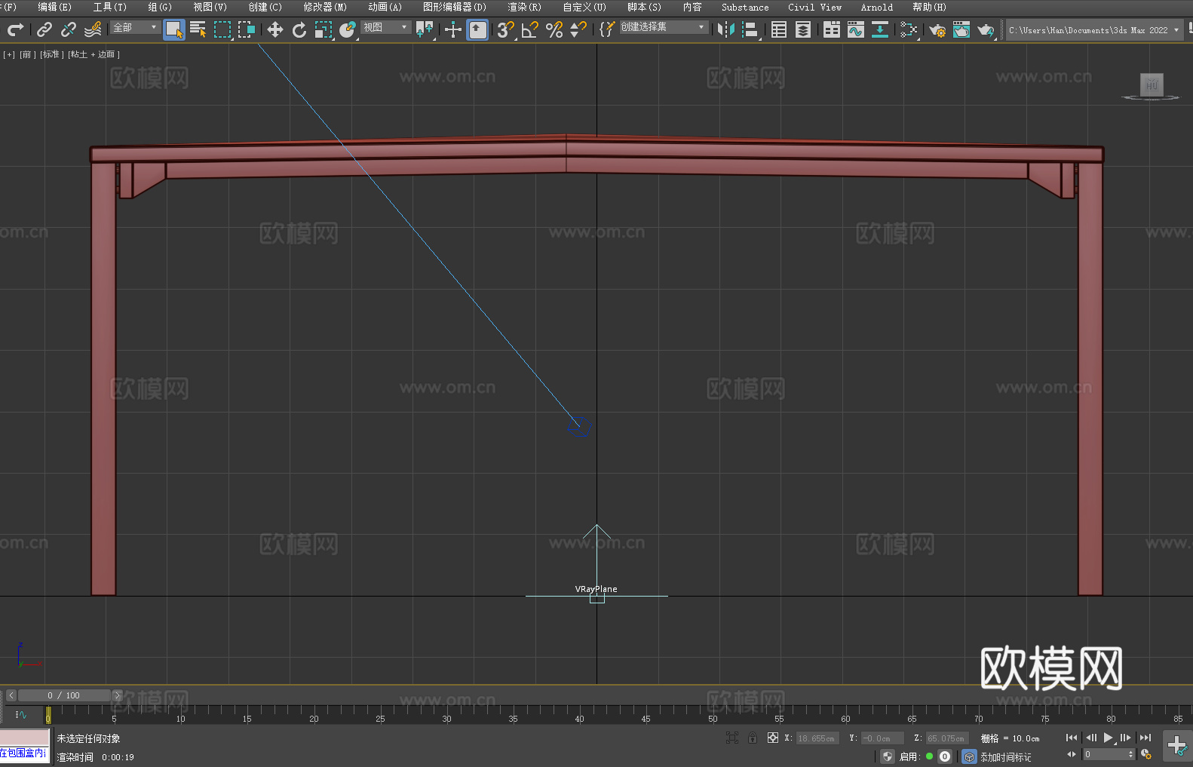Click the Edit Named Selection Sets icon
Screen dimensions: 1193x767
607,29
